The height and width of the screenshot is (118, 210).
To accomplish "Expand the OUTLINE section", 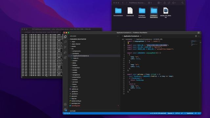I will tap(73, 111).
